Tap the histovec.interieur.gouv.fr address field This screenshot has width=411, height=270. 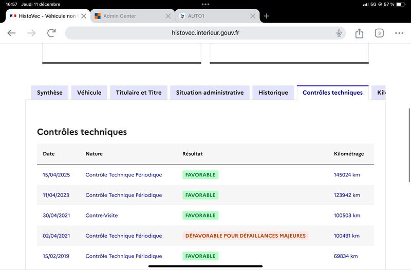click(x=206, y=33)
